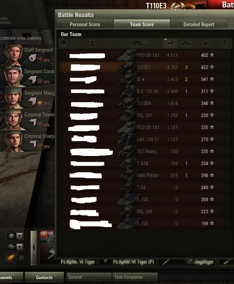
Task: Tick the small checkbox beside stripe filter
Action: [21, 258]
